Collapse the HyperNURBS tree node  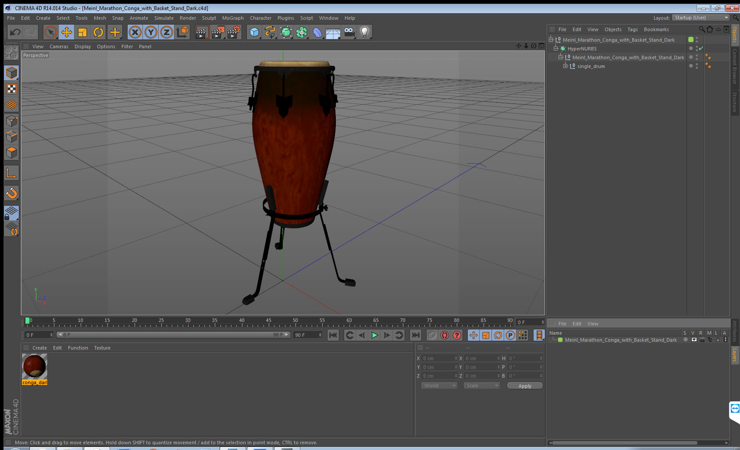click(556, 49)
